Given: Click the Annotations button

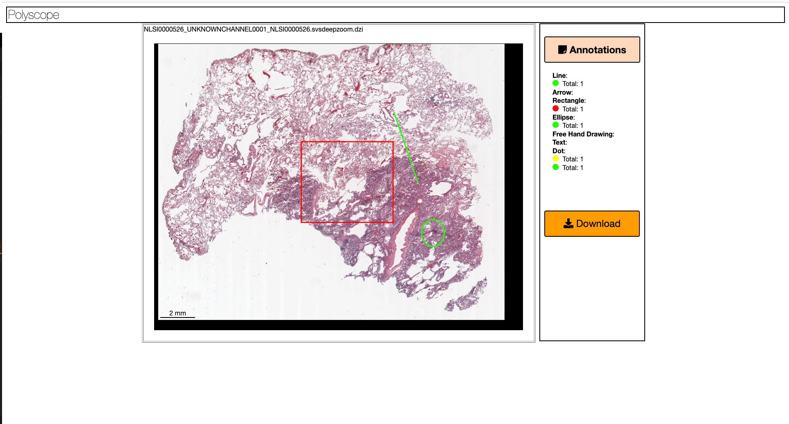Looking at the screenshot, I should tap(592, 50).
